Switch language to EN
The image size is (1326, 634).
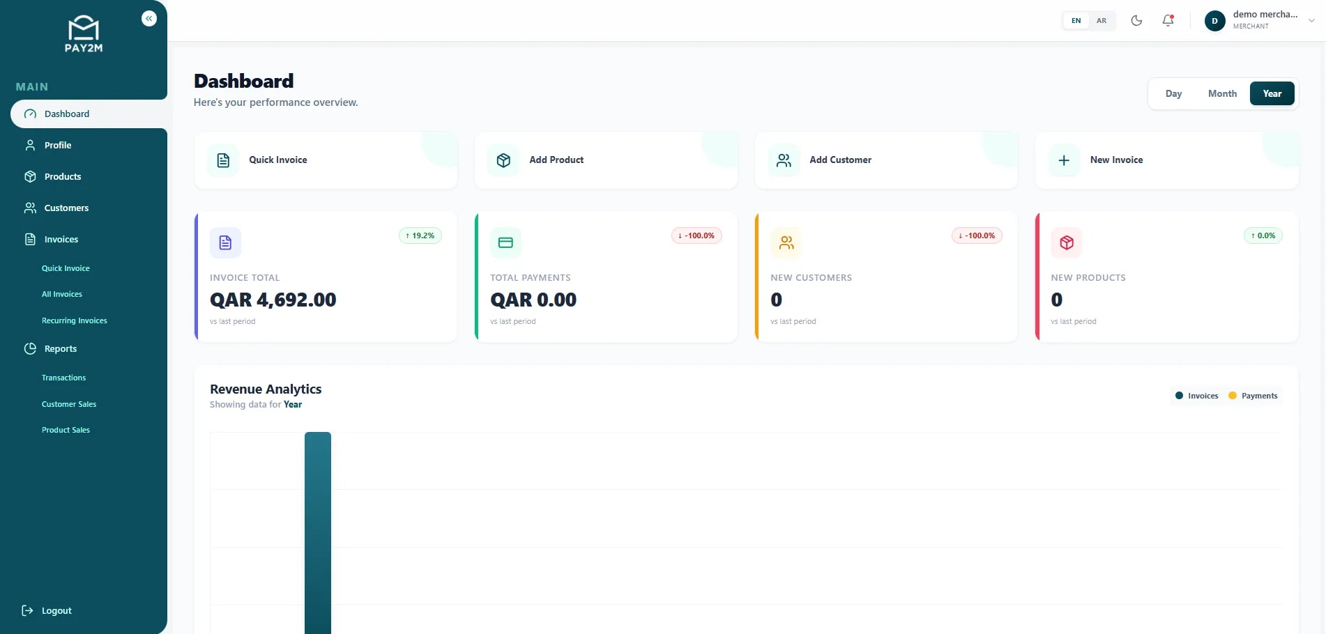click(1076, 20)
